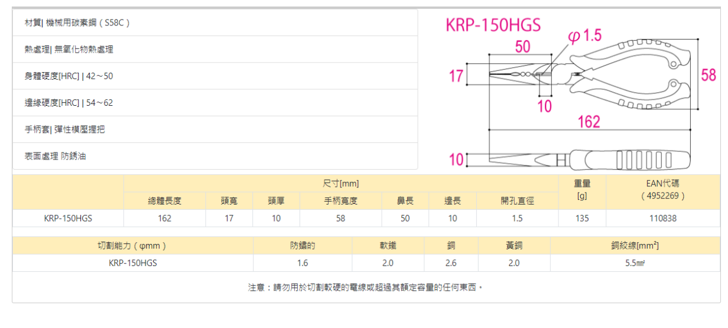Select the 110838 EAN code value
Viewport: 728px width, 328px height.
tap(663, 218)
